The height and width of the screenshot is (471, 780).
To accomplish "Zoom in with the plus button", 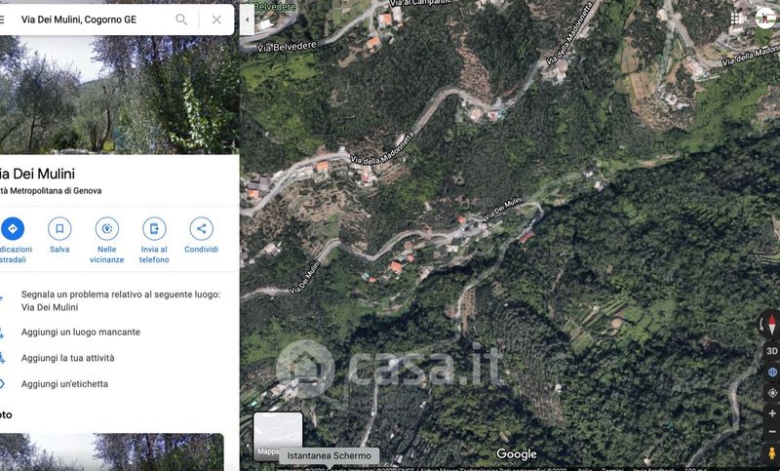I will (x=771, y=413).
